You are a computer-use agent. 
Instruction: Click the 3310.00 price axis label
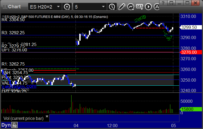coord(188,16)
